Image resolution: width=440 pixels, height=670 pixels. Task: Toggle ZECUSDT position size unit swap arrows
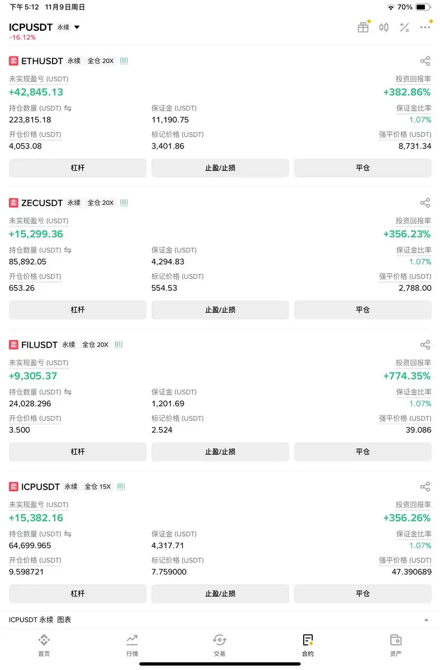(68, 250)
